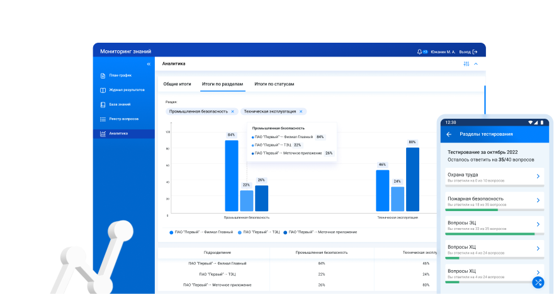
Task: Switch to the Итоги по разделам tab
Action: (x=222, y=84)
